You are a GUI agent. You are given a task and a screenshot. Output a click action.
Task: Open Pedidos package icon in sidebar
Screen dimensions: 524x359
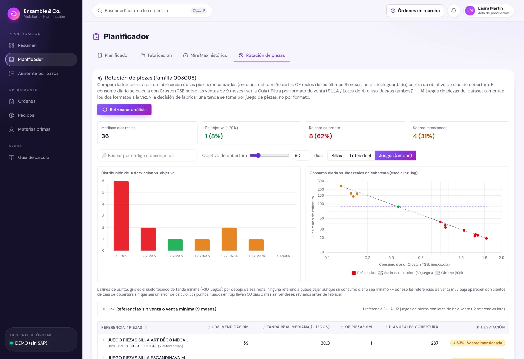[12, 115]
